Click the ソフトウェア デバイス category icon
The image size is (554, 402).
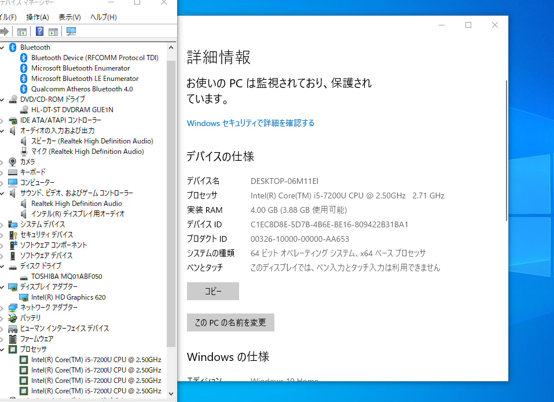[13, 256]
